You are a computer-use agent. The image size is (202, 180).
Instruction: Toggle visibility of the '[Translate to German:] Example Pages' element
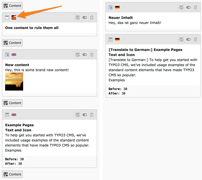(x=188, y=39)
